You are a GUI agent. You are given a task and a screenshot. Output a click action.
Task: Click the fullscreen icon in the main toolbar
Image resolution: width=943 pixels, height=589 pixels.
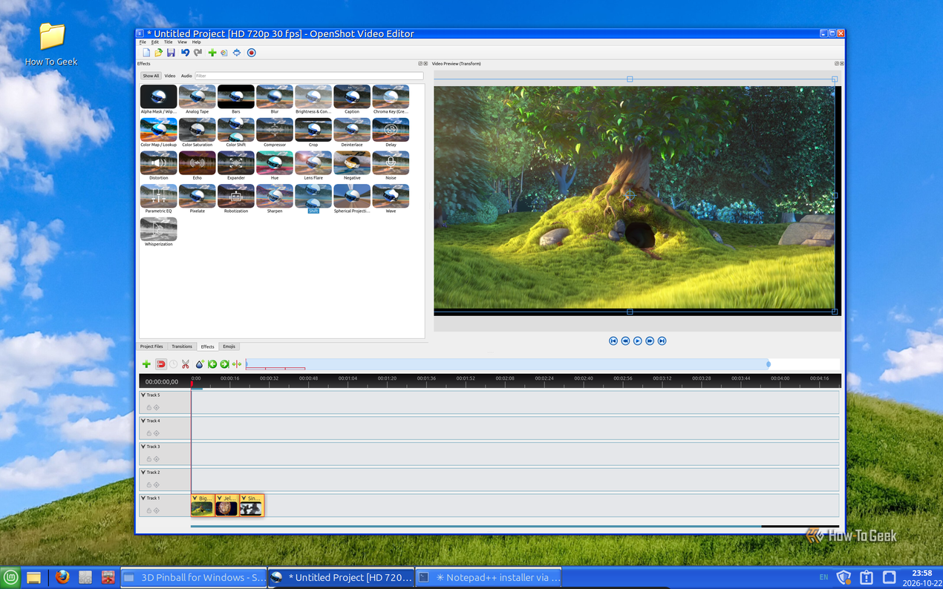pyautogui.click(x=237, y=53)
